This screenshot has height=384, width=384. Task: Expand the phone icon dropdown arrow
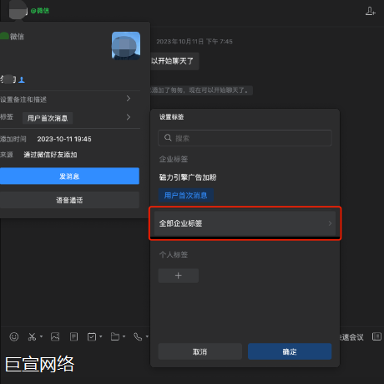(147, 336)
